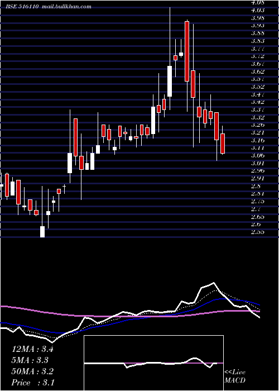Click the 3.11 price axis label
This screenshot has width=279, height=391.
click(x=257, y=148)
